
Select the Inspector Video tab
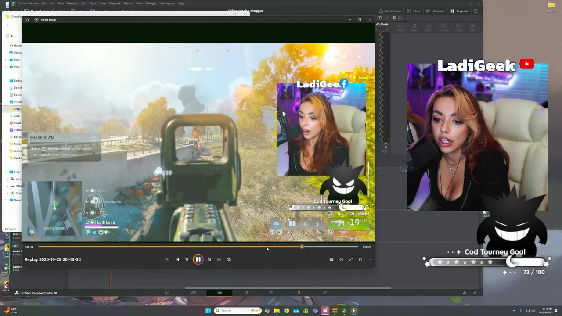pyautogui.click(x=400, y=27)
